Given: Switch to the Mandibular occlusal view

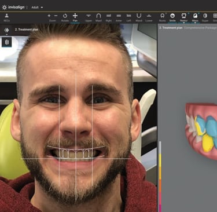Looking at the screenshot, I should pyautogui.click(x=139, y=17).
